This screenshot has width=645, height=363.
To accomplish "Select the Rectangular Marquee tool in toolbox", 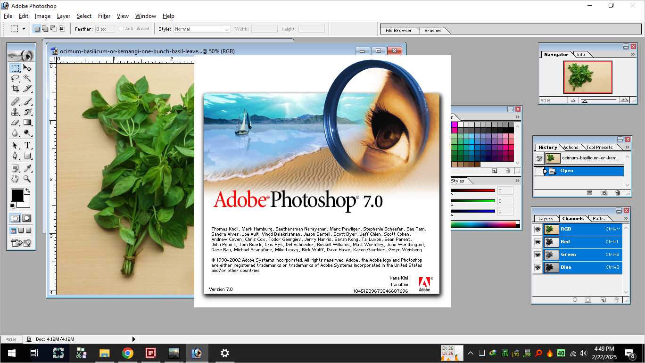I will click(x=15, y=68).
